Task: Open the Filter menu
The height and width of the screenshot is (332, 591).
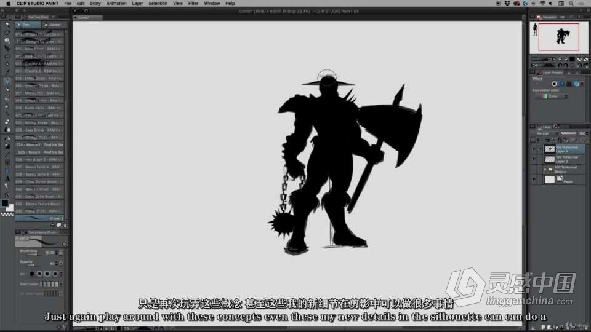Action: point(193,4)
